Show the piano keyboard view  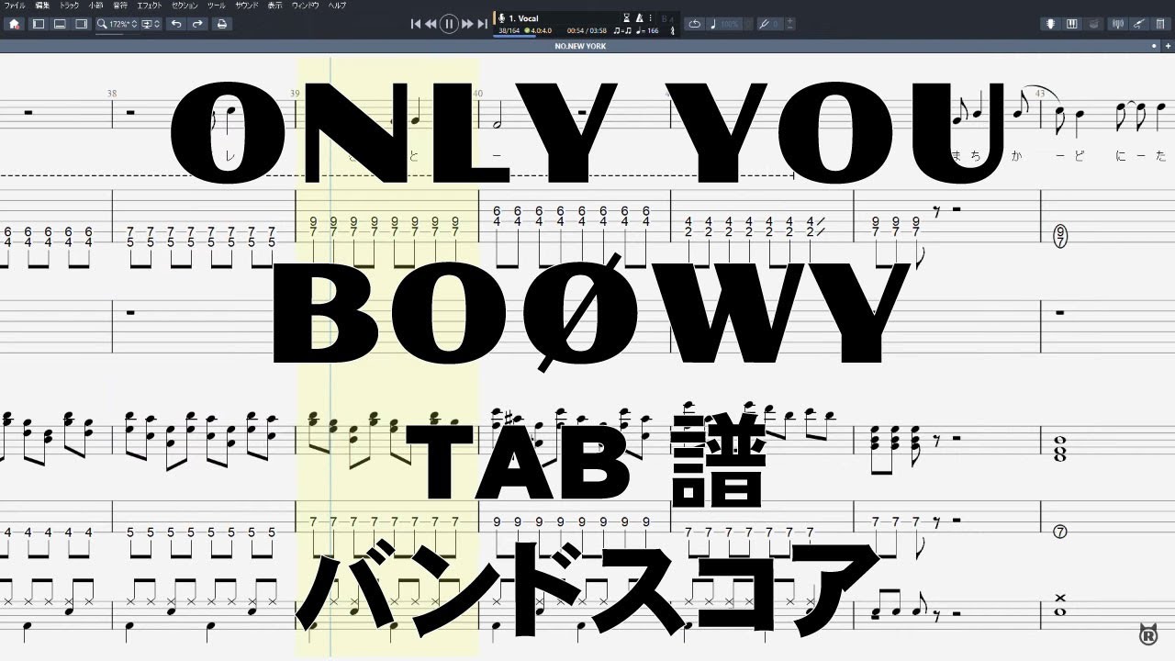(x=1071, y=24)
